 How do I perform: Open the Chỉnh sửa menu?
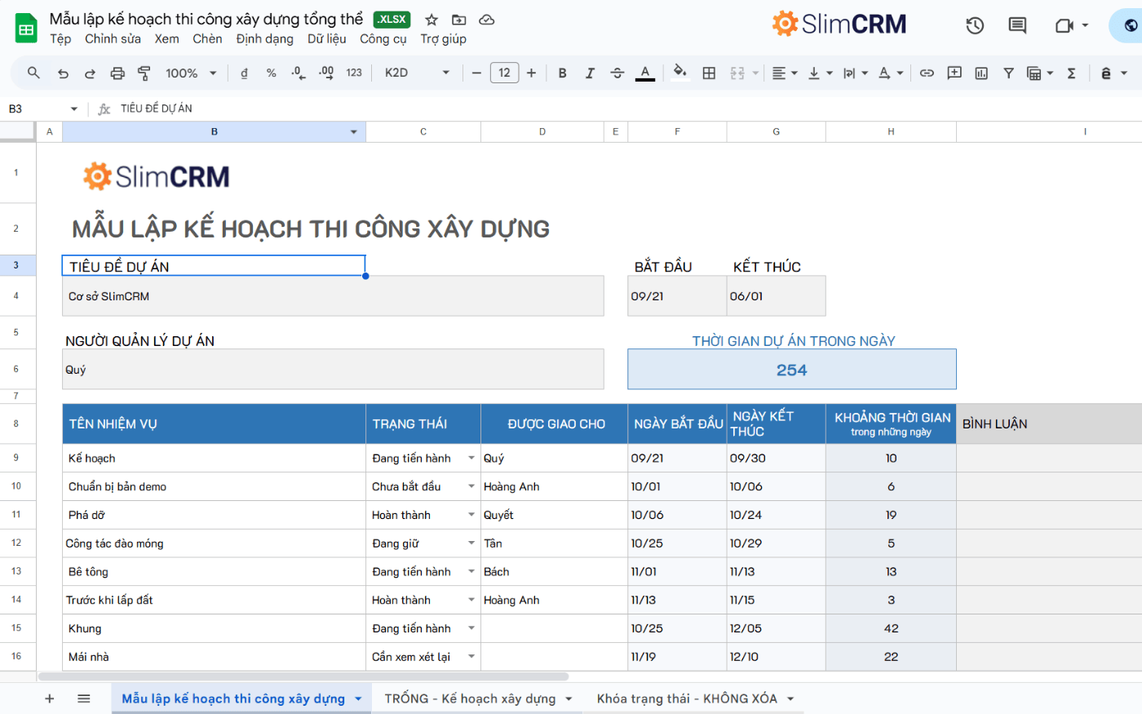[113, 38]
